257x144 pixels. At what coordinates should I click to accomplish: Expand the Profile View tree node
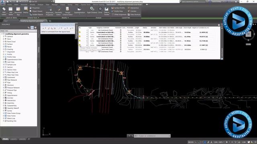4,57
